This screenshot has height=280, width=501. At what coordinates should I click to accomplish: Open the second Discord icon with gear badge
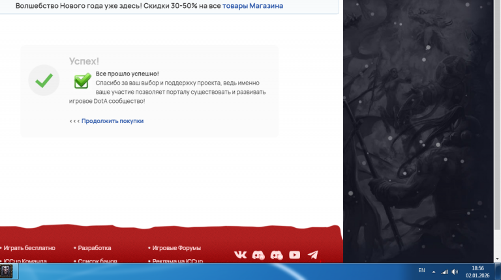pos(277,255)
